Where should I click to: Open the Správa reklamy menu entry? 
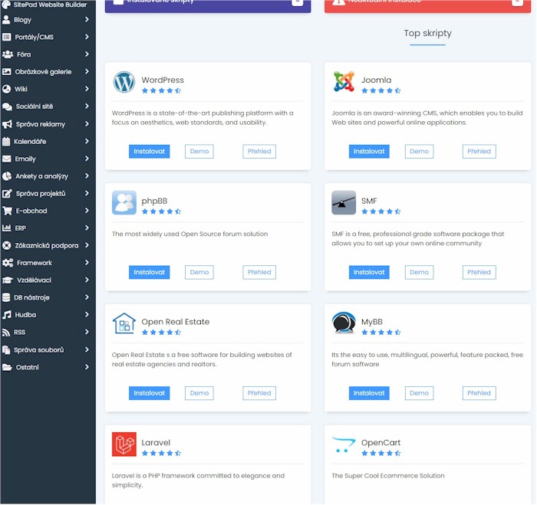(48, 124)
